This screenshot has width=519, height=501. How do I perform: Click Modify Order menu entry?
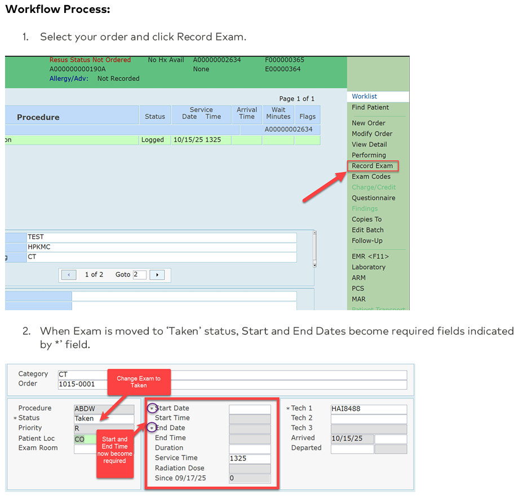pyautogui.click(x=372, y=134)
